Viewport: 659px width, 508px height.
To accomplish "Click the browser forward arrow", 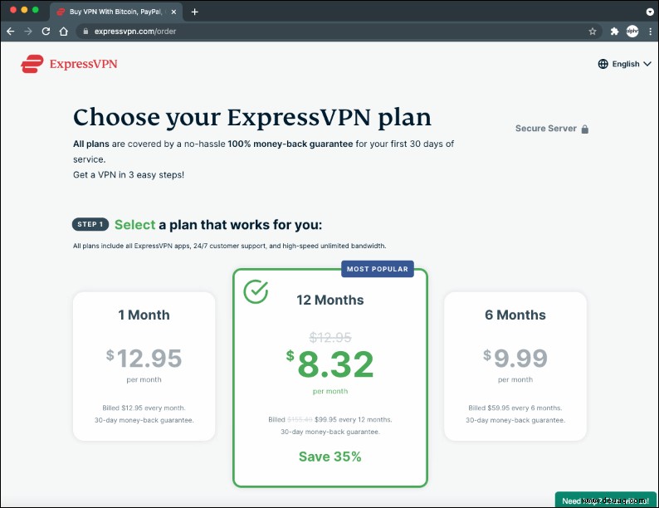I will (28, 32).
